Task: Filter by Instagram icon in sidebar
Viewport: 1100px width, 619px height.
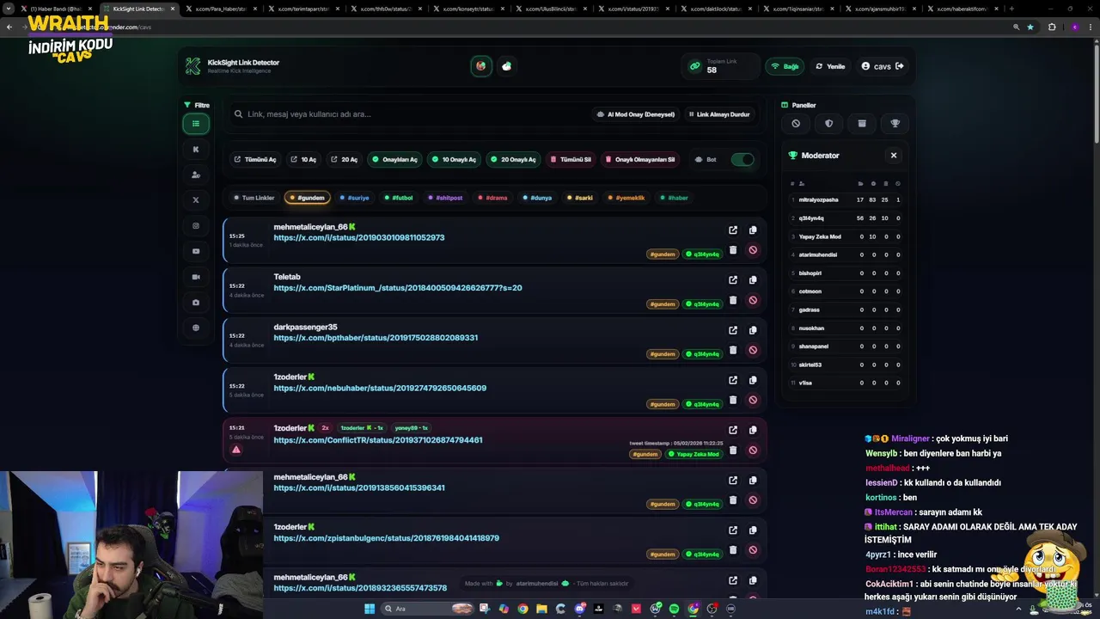Action: 196,226
